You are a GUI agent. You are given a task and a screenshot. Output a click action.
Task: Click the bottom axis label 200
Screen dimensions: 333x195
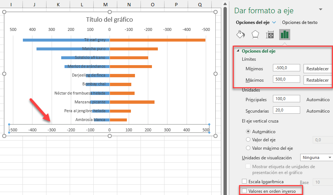pos(148,130)
